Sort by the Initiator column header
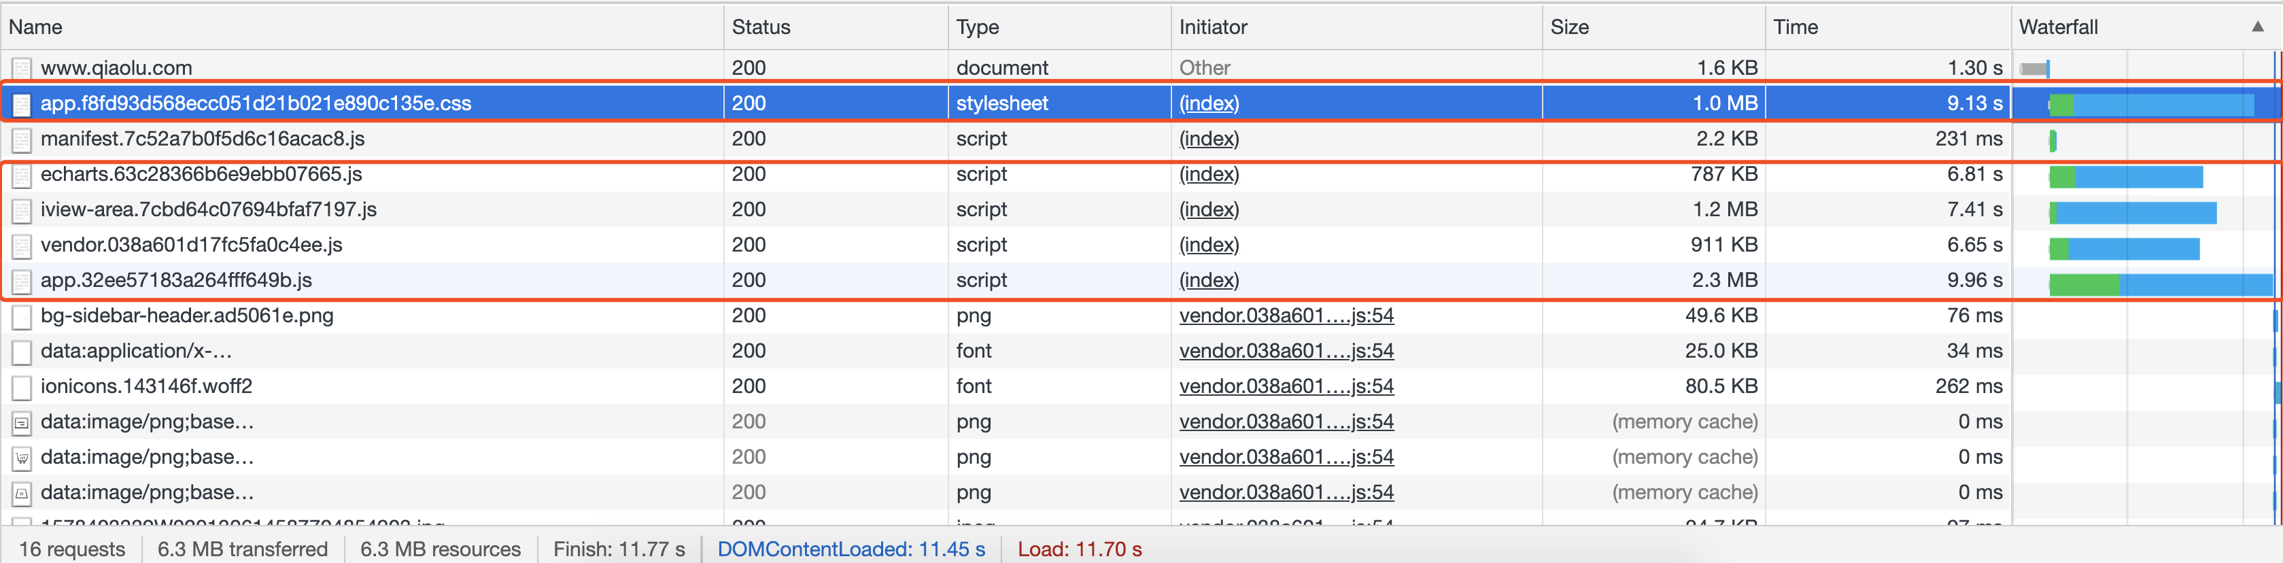The width and height of the screenshot is (2283, 563). point(1357,27)
